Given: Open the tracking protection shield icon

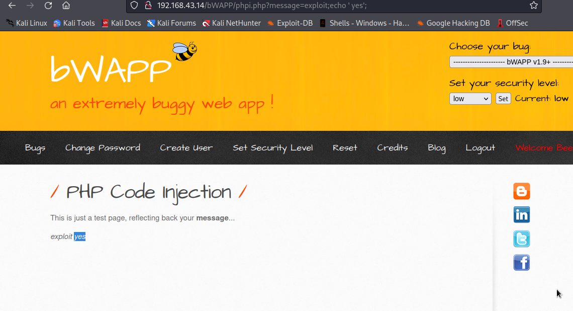Looking at the screenshot, I should (x=135, y=6).
